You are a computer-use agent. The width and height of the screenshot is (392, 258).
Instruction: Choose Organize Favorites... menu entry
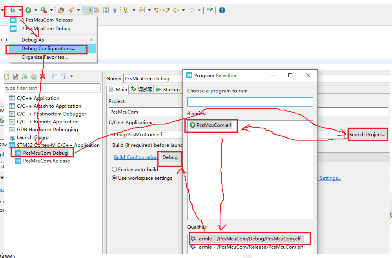(53, 57)
